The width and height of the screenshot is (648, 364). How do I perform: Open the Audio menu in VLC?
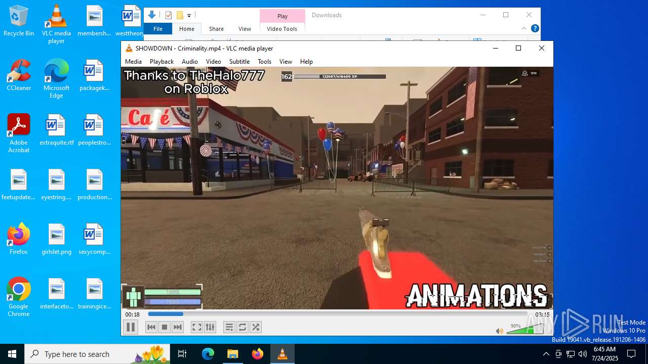[x=190, y=61]
